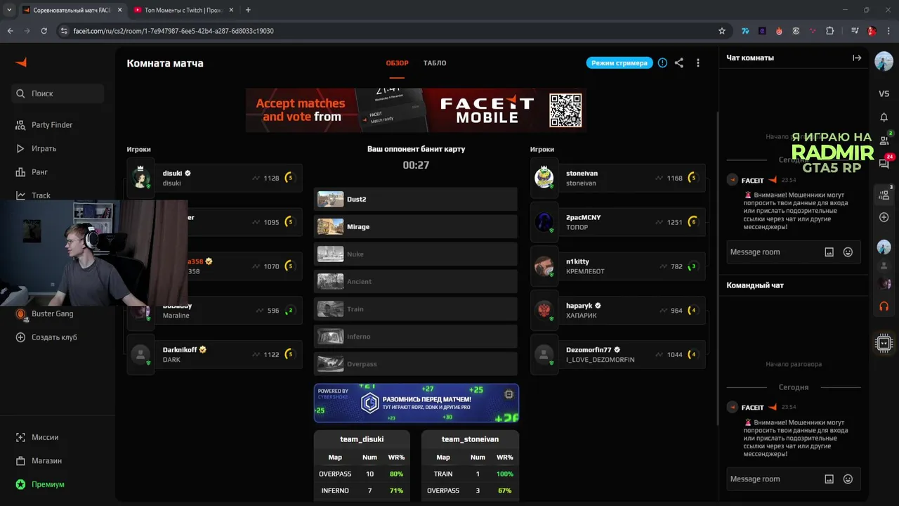
Task: Click the Поиск search field
Action: coord(58,93)
